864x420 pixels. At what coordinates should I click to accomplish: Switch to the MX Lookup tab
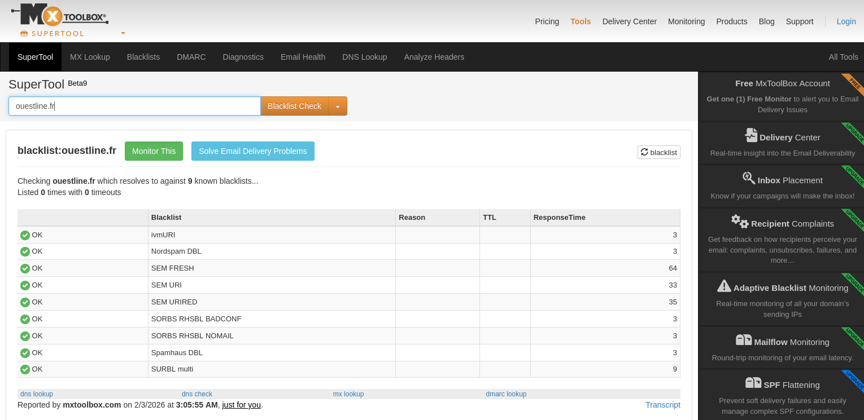coord(90,57)
